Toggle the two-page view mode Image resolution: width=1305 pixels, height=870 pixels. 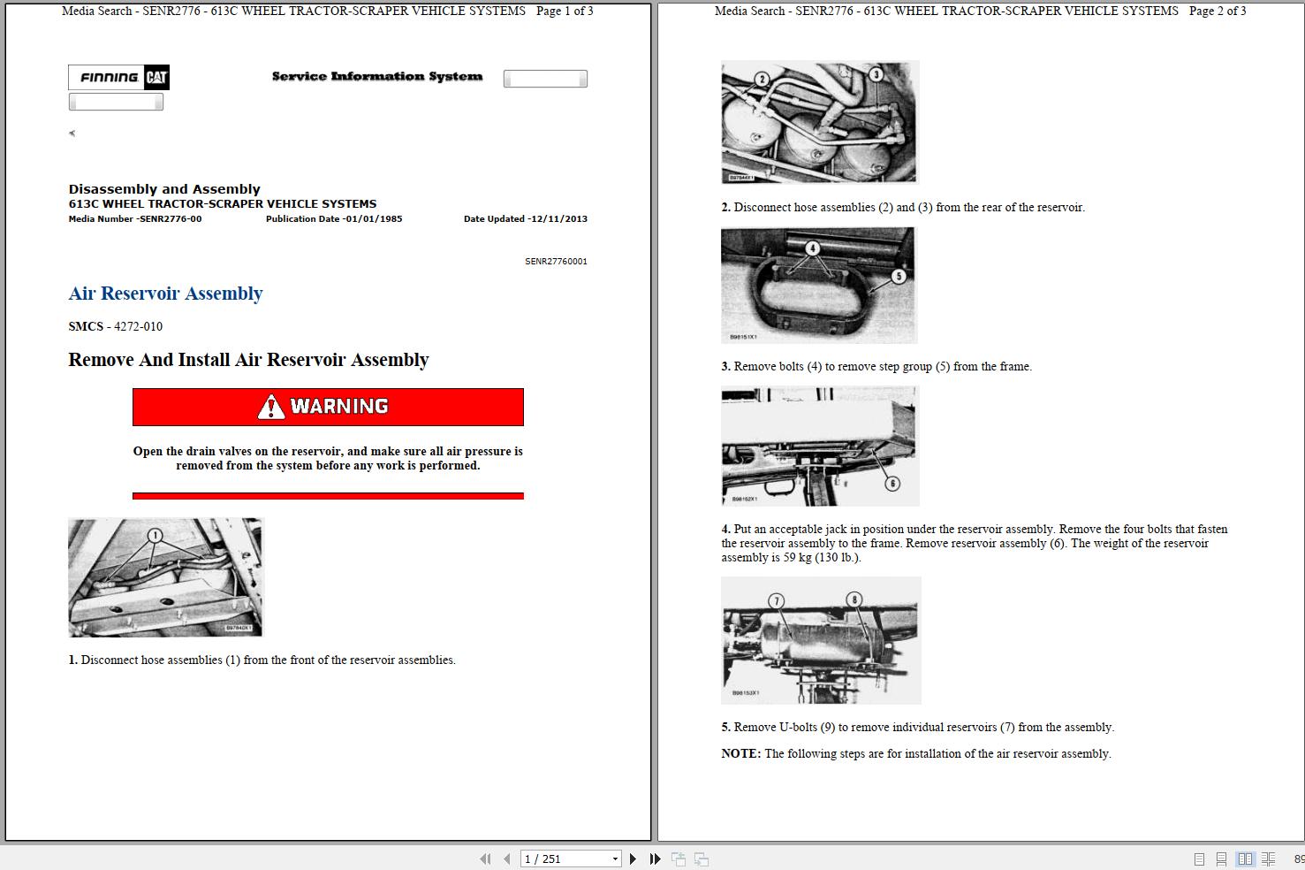(x=1246, y=859)
